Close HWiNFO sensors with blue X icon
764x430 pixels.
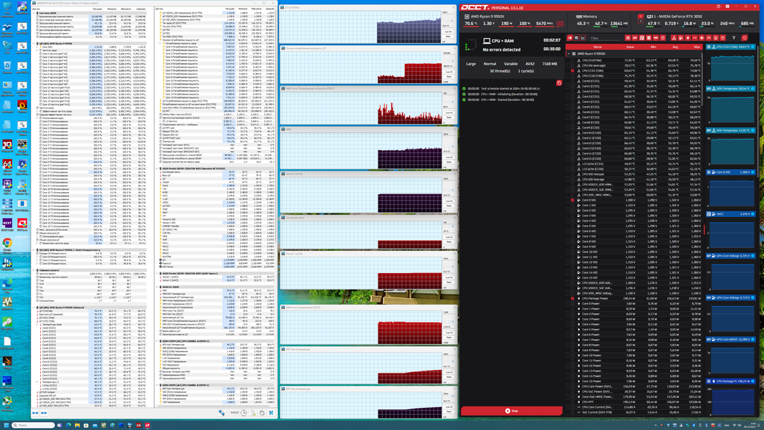pyautogui.click(x=271, y=413)
